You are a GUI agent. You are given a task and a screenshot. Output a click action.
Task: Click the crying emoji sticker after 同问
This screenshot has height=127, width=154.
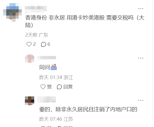tap(54, 67)
